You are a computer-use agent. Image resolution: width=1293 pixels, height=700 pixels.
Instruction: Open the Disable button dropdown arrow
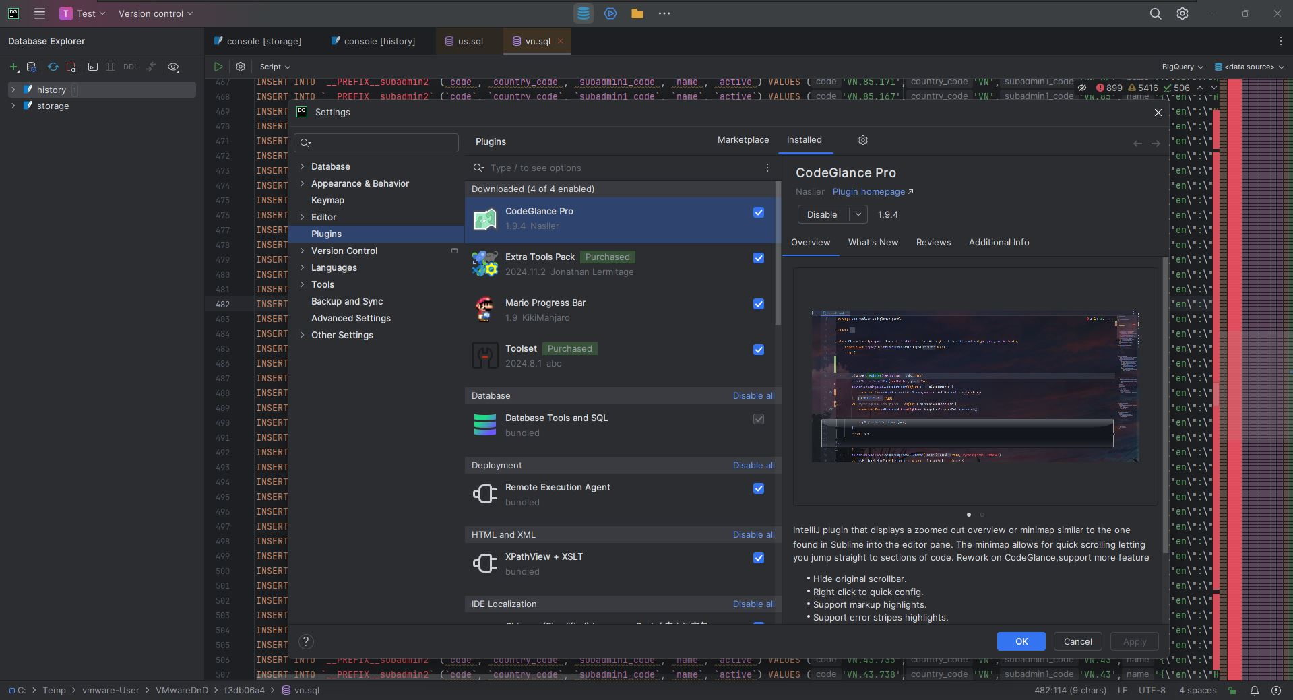point(858,214)
